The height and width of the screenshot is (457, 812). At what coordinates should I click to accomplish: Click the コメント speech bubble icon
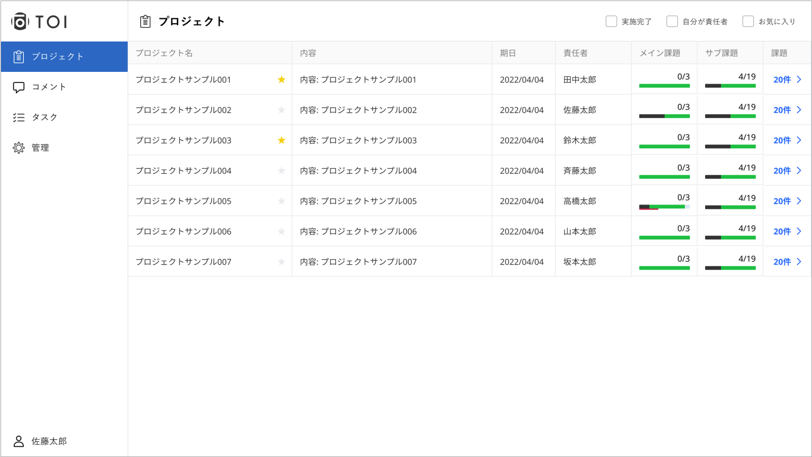click(19, 87)
